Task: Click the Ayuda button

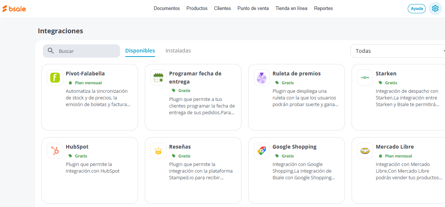Action: pos(417,9)
